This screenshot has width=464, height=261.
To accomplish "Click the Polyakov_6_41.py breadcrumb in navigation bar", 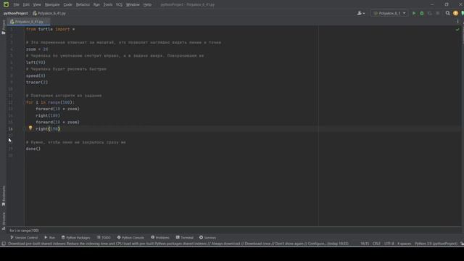I will [49, 13].
